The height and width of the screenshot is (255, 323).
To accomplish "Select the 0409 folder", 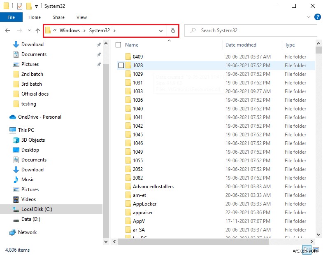I will pos(137,57).
